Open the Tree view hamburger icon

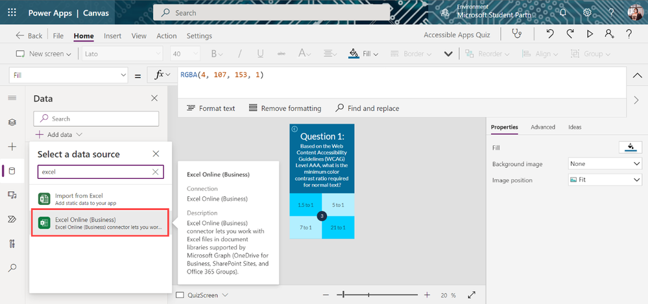(x=12, y=98)
